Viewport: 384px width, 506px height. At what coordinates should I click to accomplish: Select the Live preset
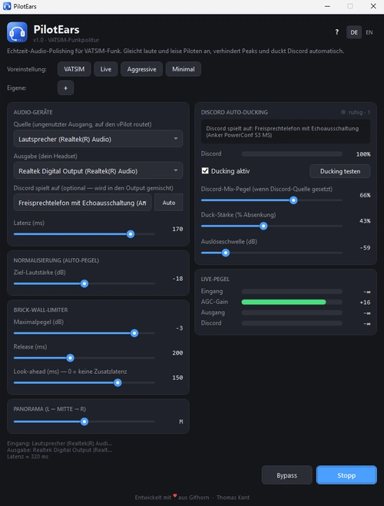pos(106,69)
